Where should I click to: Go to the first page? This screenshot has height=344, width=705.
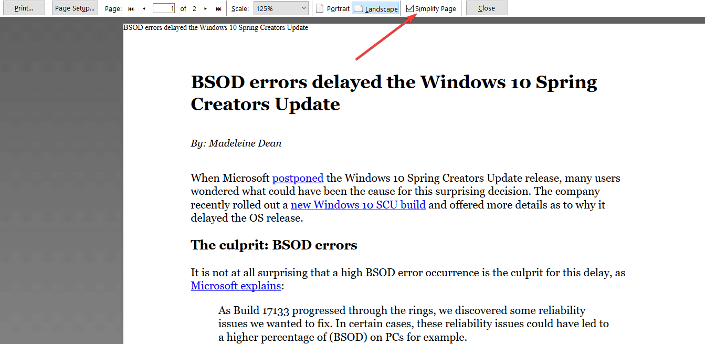131,8
